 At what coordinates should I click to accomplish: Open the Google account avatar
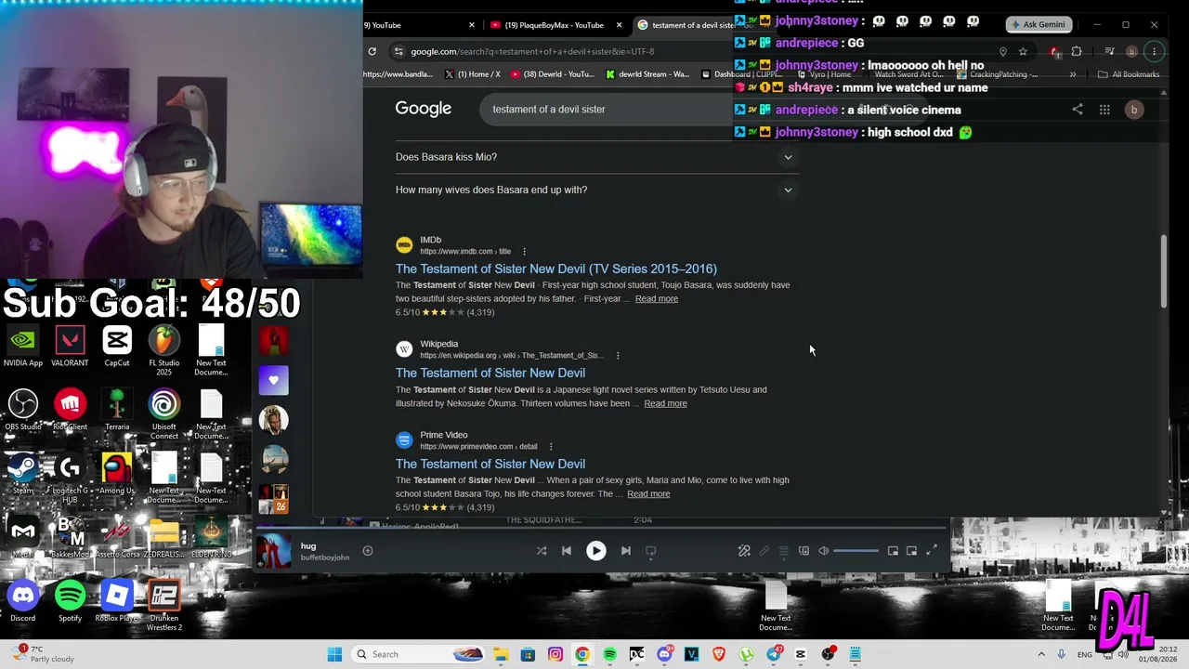tap(1133, 110)
